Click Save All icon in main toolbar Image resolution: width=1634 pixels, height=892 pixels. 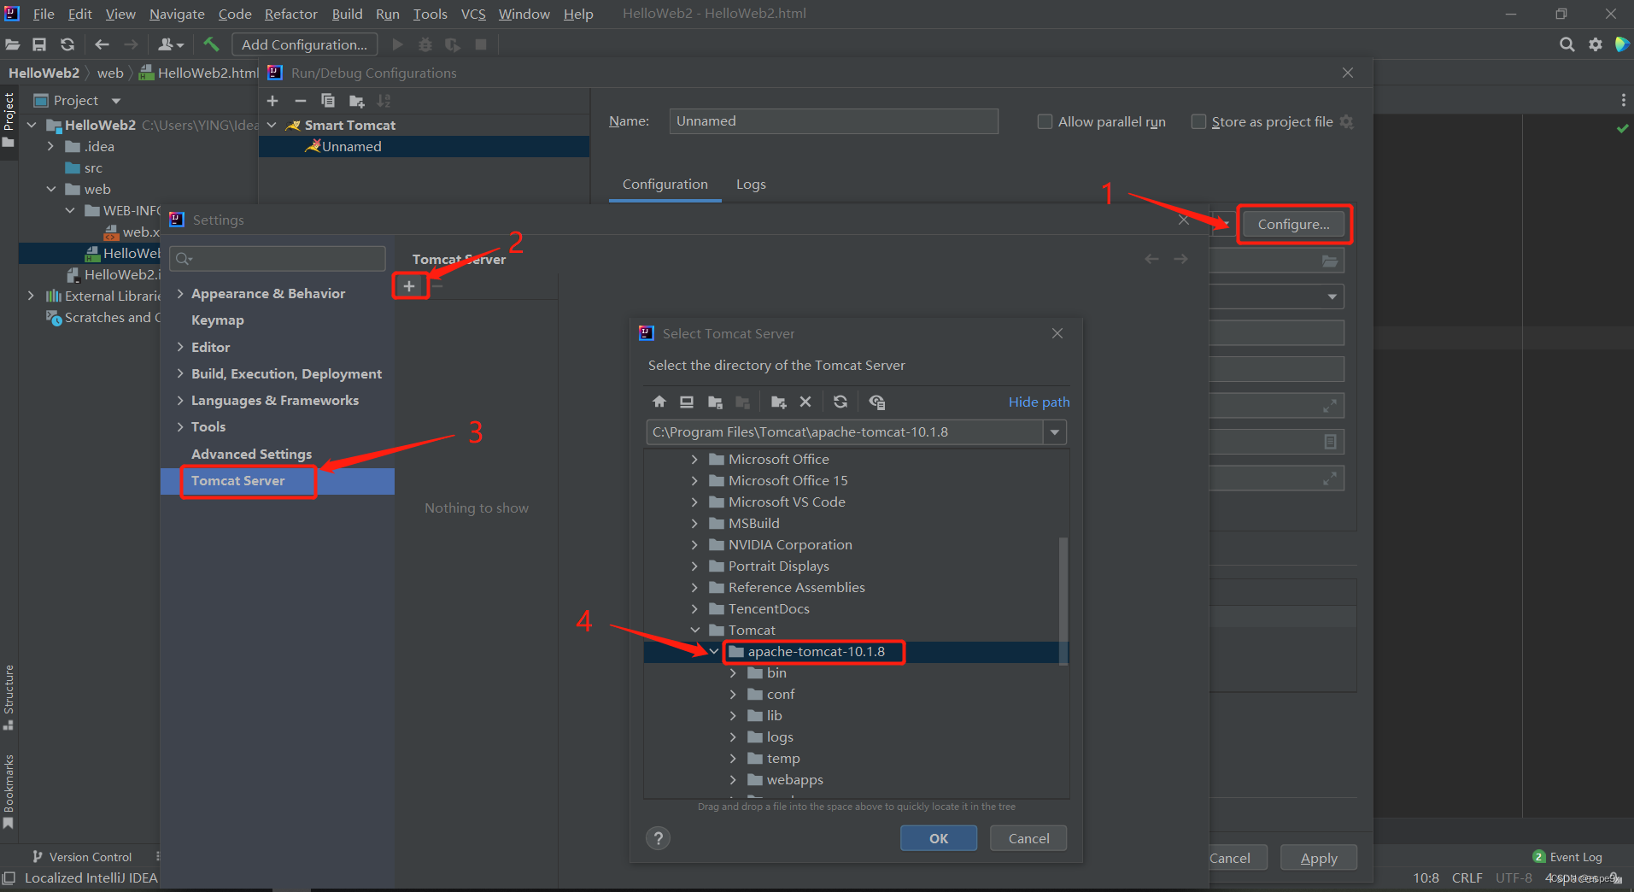coord(39,44)
